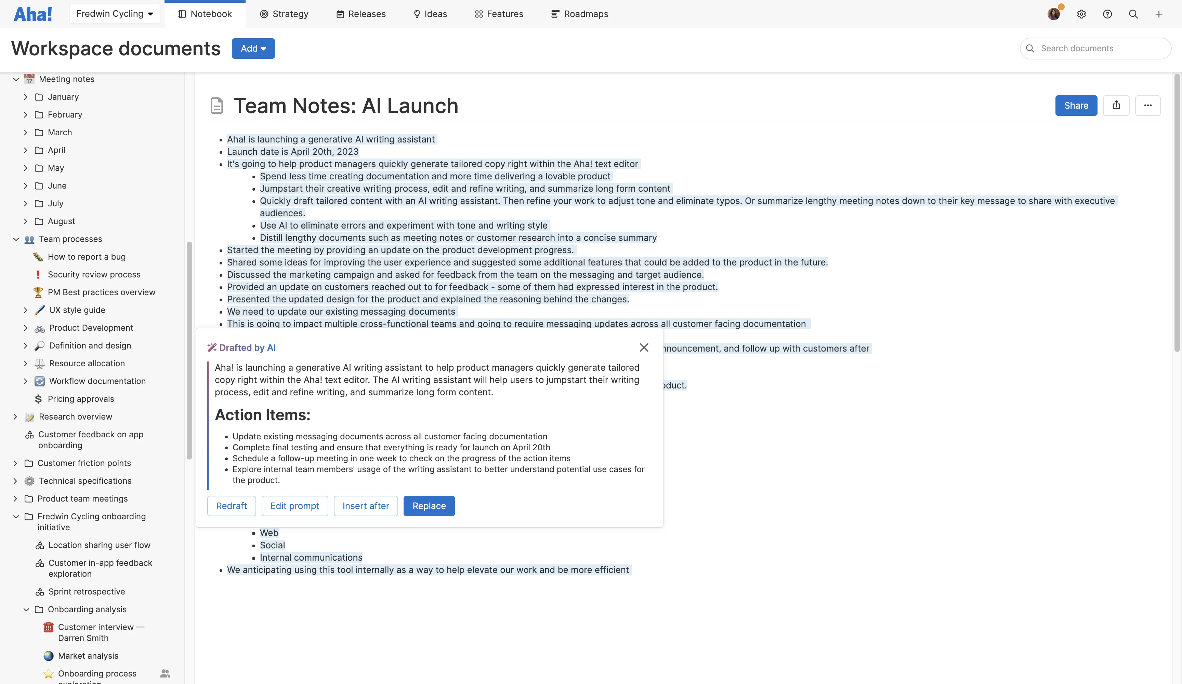The width and height of the screenshot is (1182, 684).
Task: Open user avatar profile menu
Action: (1053, 14)
